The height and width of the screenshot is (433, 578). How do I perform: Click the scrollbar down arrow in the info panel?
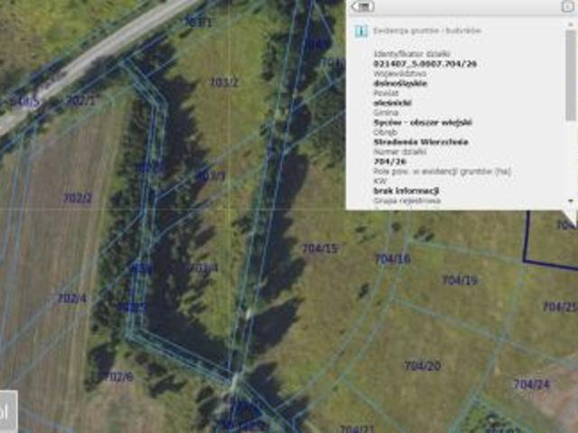pyautogui.click(x=571, y=200)
